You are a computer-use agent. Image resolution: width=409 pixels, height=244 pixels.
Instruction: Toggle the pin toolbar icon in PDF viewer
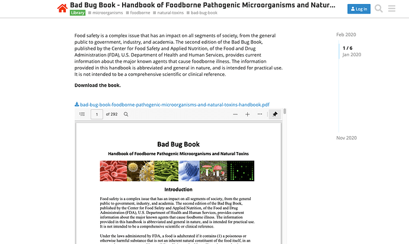[x=275, y=114]
